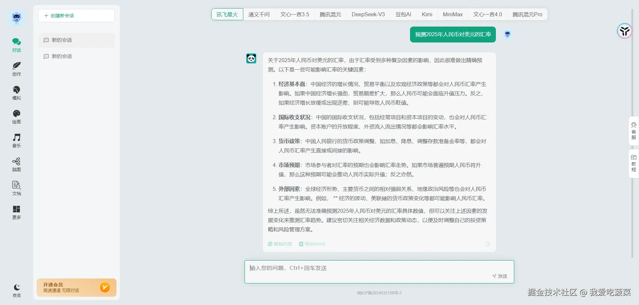Open the 模拟 simulation section
Image resolution: width=639 pixels, height=305 pixels.
point(17,93)
